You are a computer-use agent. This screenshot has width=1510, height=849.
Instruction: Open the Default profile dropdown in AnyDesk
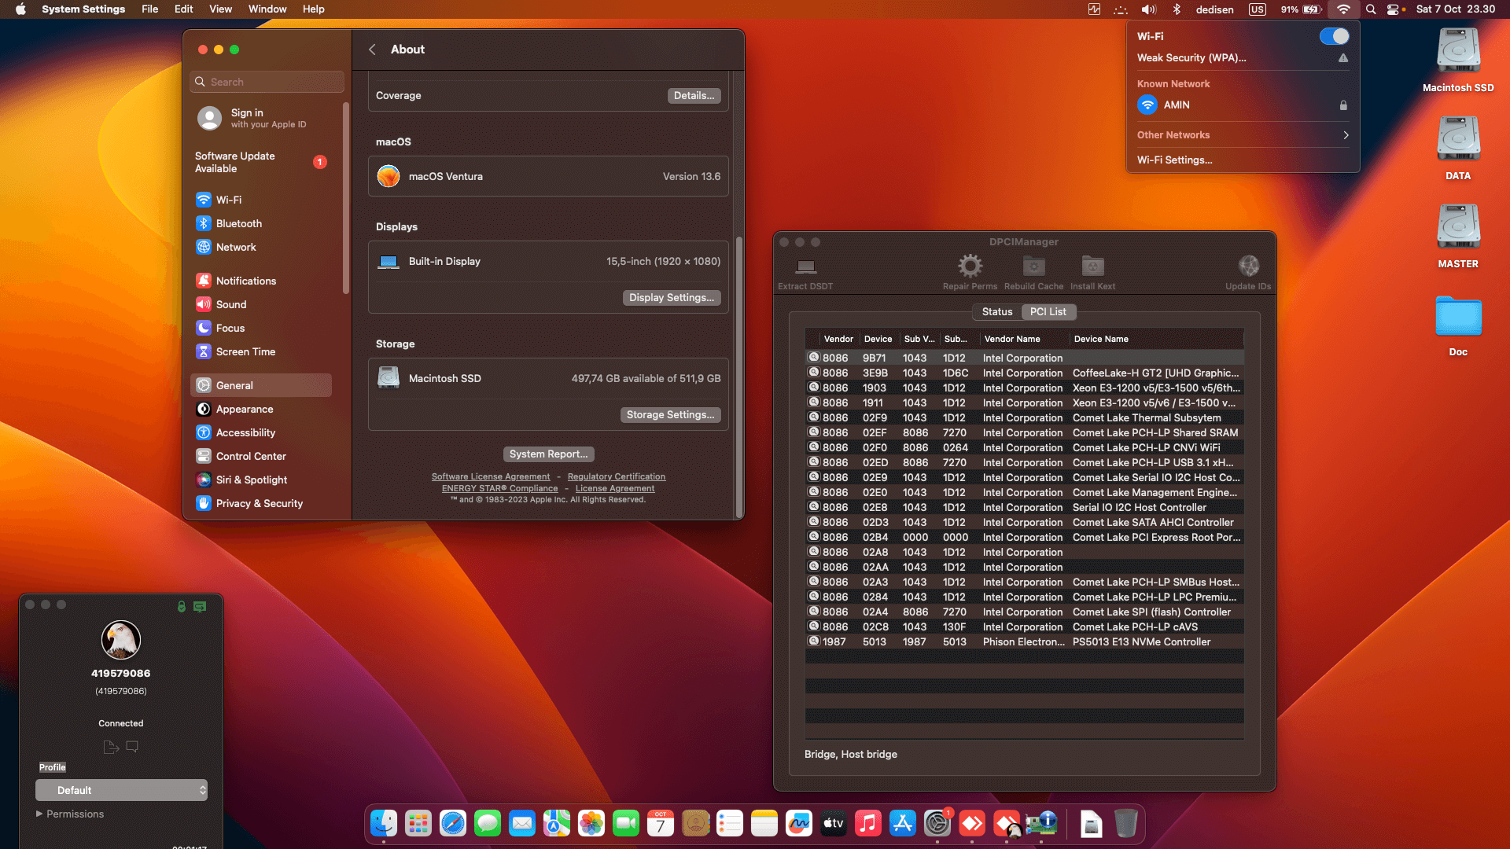coord(121,789)
